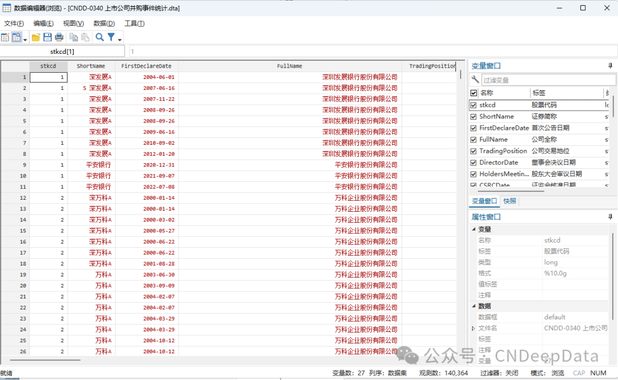
Task: Click the data editor window title icon
Action: (7, 8)
